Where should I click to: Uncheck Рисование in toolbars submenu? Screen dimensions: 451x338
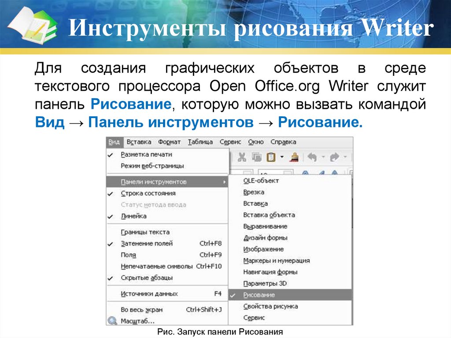pos(259,295)
